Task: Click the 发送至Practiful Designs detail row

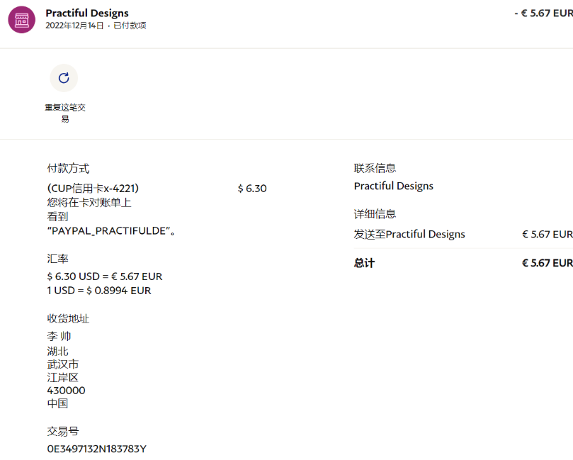Action: coord(409,234)
